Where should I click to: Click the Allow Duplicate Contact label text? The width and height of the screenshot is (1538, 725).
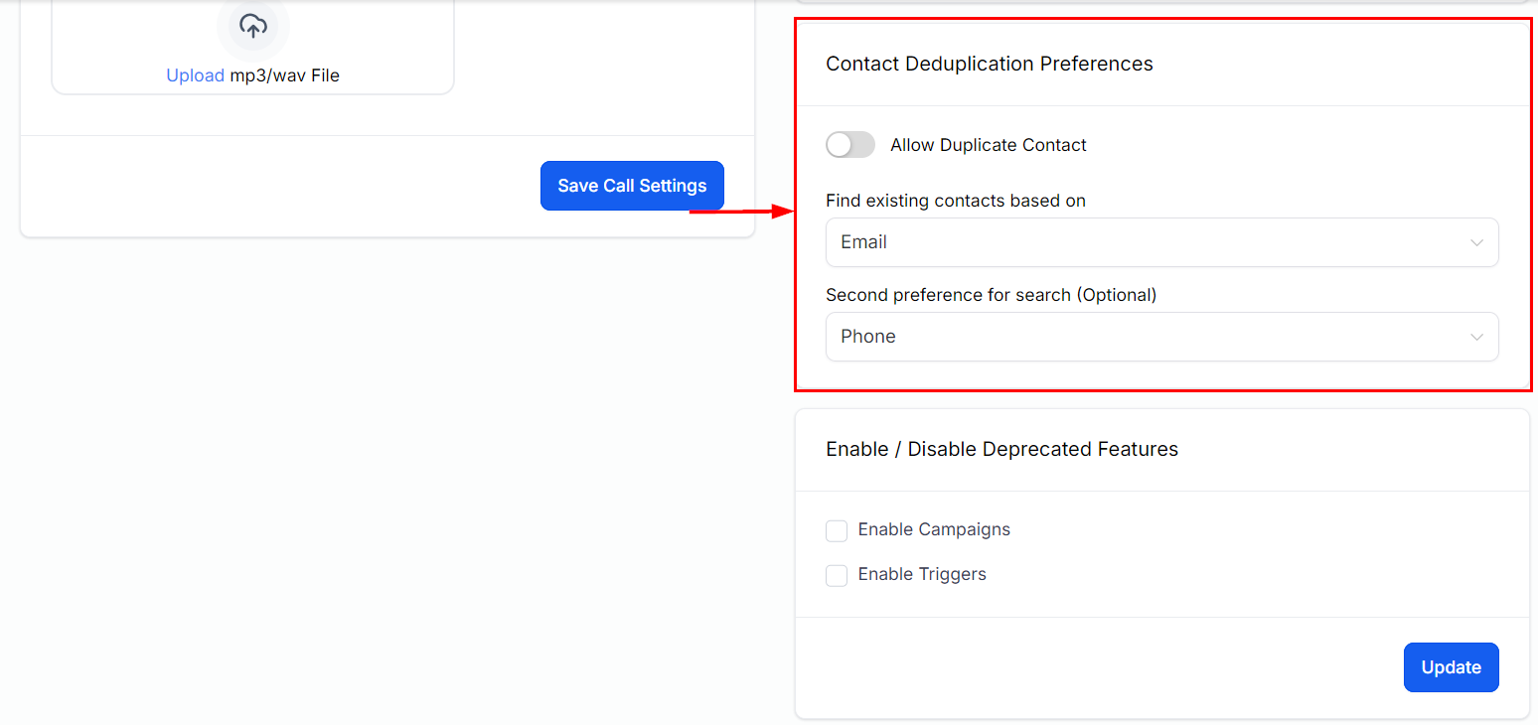988,145
